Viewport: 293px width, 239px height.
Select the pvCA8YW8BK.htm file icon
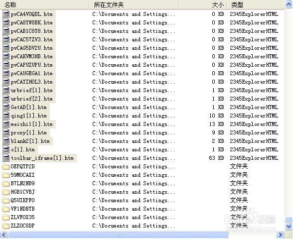[x=6, y=22]
